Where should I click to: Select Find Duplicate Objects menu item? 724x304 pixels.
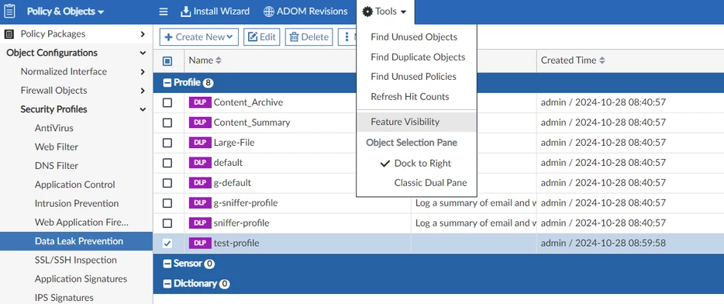pyautogui.click(x=416, y=57)
